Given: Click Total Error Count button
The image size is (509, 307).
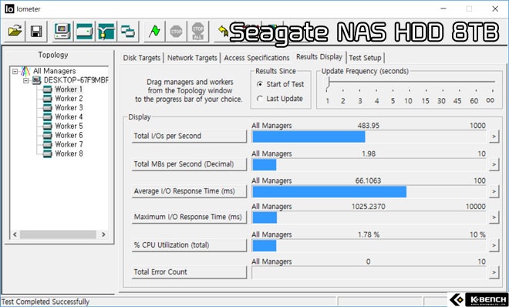Looking at the screenshot, I should [x=189, y=272].
